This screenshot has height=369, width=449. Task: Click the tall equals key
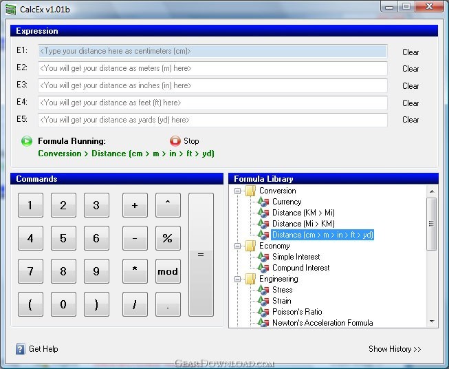pos(201,255)
